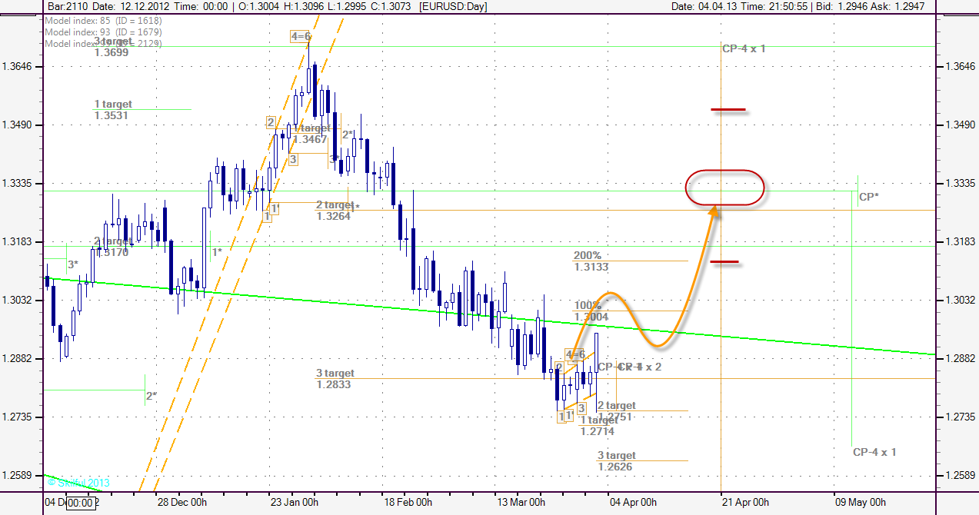Click the 23 Jan 00h date axis label

coord(296,503)
